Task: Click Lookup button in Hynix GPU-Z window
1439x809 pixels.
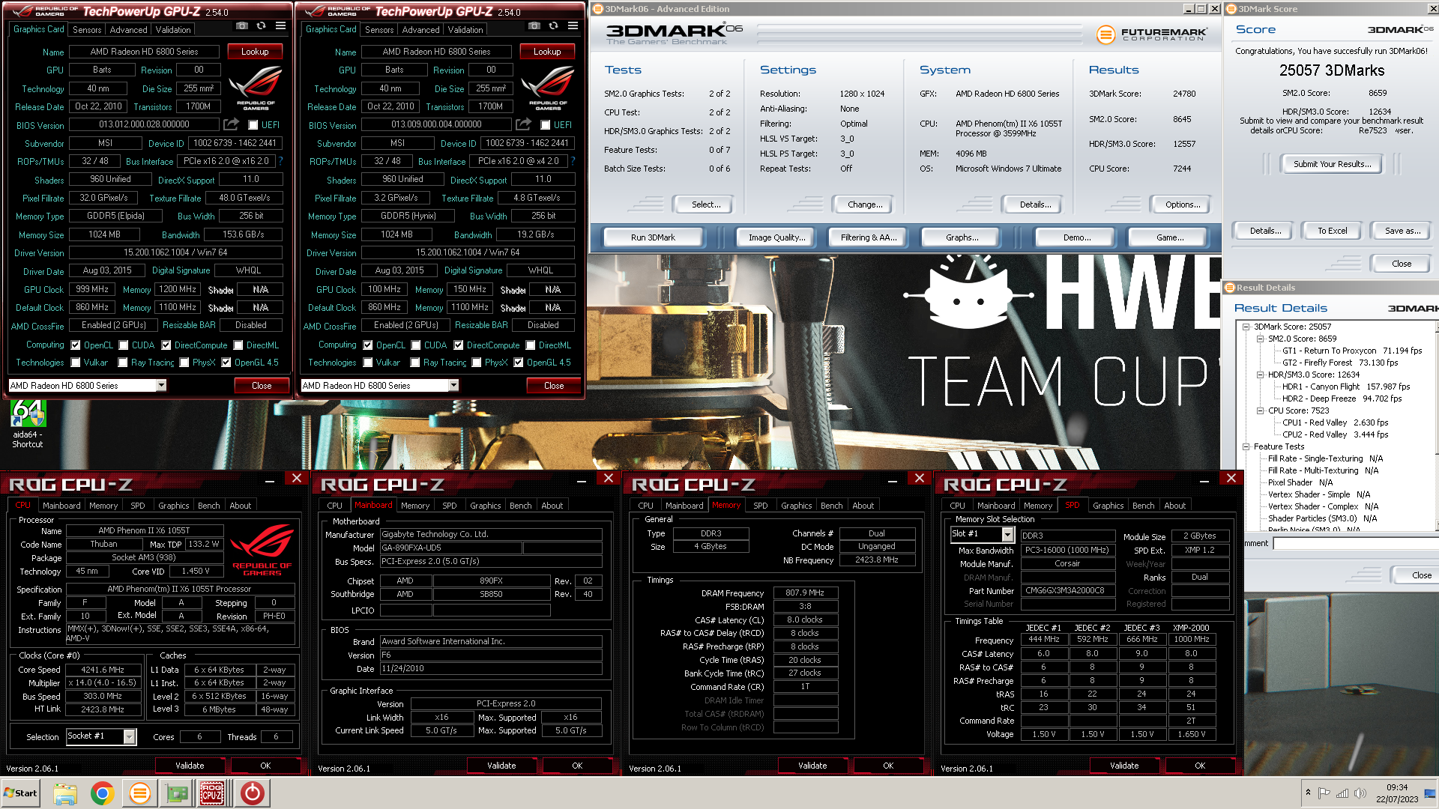Action: pos(547,52)
